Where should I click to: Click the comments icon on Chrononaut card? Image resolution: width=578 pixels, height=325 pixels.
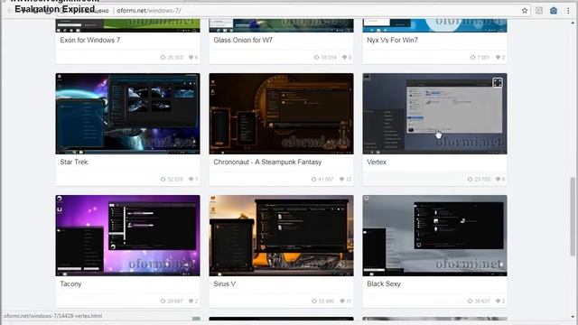pos(341,179)
